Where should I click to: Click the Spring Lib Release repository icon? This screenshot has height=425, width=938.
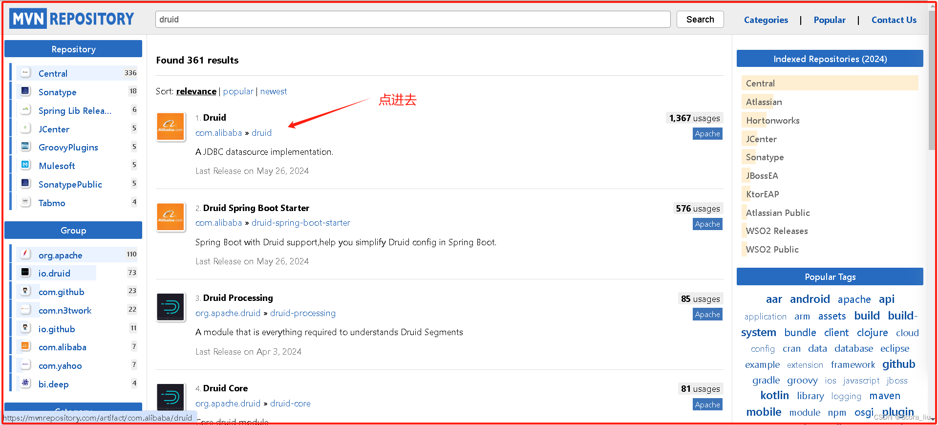(25, 110)
